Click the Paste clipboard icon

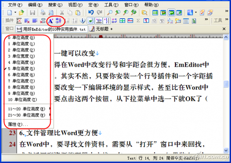78,13
